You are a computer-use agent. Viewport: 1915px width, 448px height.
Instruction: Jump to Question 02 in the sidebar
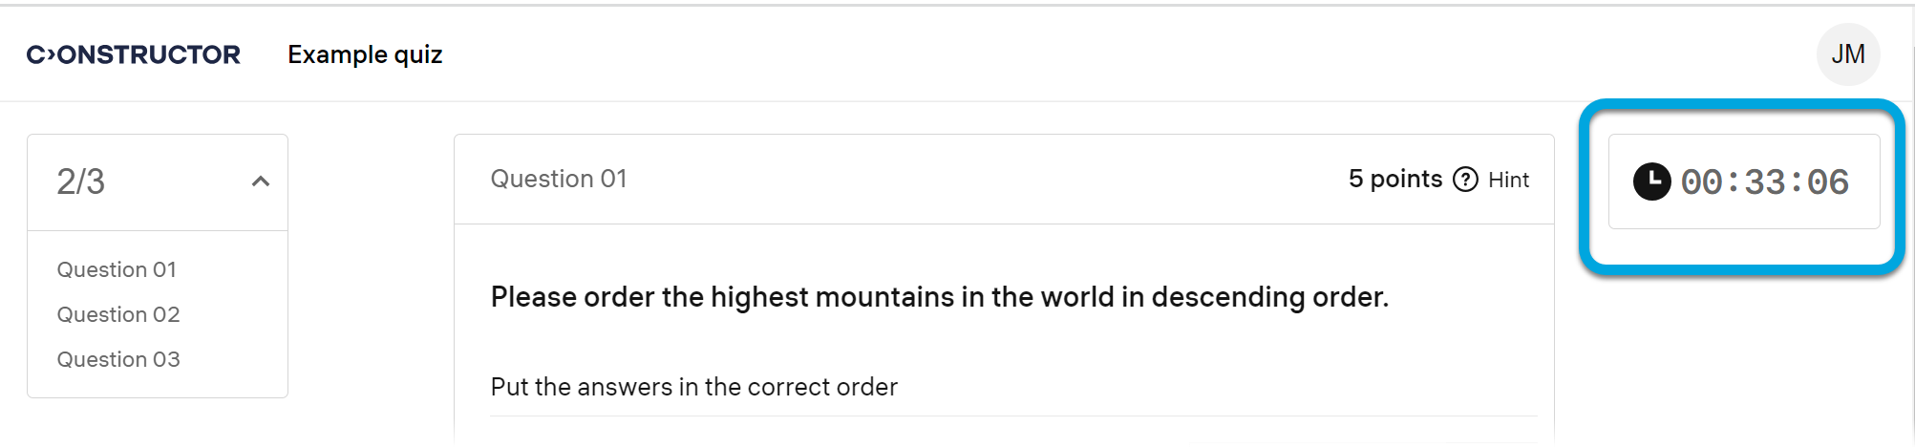pyautogui.click(x=118, y=314)
